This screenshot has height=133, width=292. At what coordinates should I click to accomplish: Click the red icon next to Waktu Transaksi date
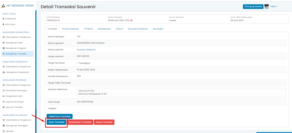point(131,20)
